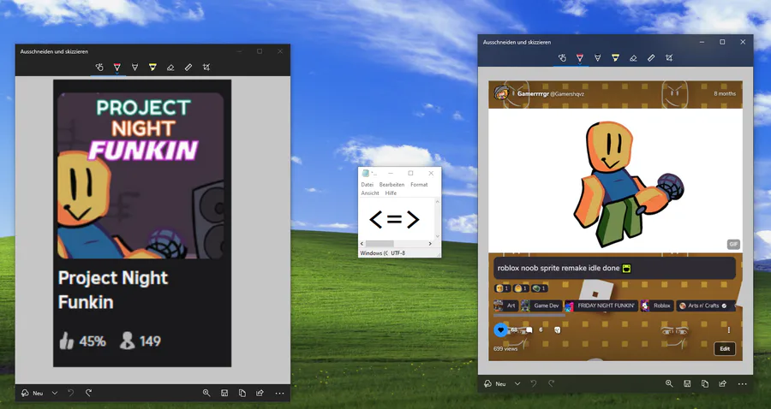Toggle ruler tool in Project Night Funkin window
The image size is (771, 409).
pyautogui.click(x=188, y=68)
